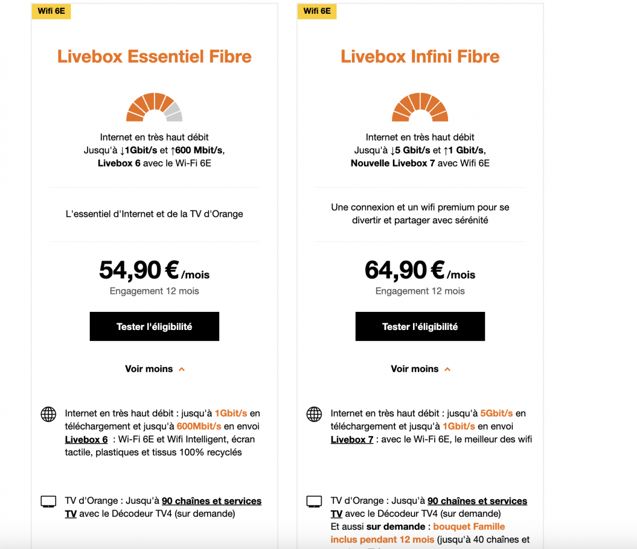
Task: Click Wifi 6E badge on Infini card
Action: point(317,11)
